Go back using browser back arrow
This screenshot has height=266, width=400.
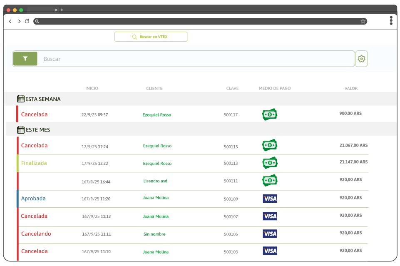point(10,21)
